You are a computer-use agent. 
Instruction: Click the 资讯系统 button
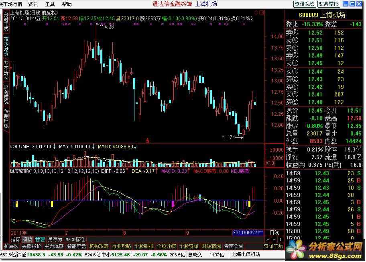coord(305,4)
